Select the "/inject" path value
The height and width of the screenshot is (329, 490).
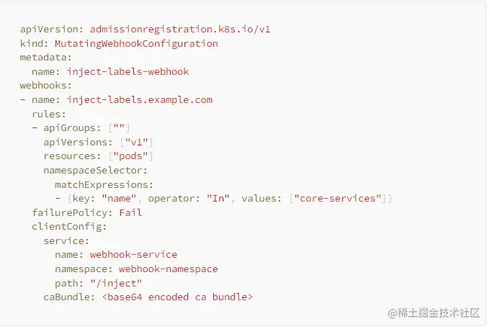(x=116, y=284)
